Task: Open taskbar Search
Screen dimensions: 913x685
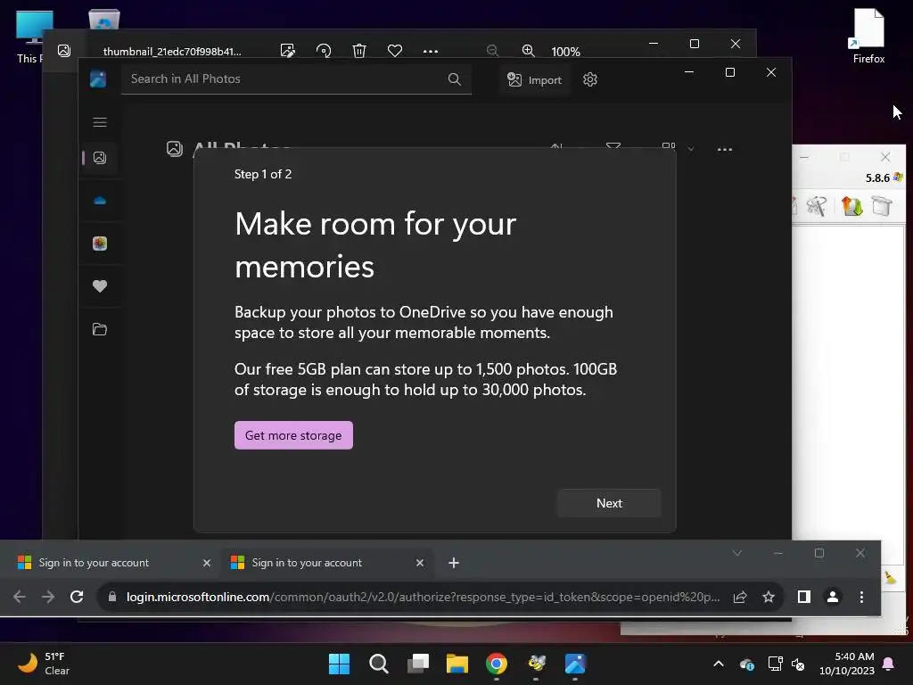Action: pyautogui.click(x=379, y=664)
